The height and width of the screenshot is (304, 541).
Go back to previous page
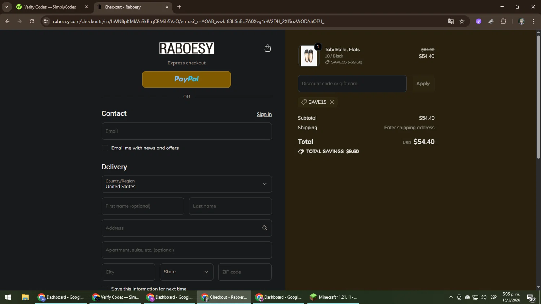(x=7, y=21)
